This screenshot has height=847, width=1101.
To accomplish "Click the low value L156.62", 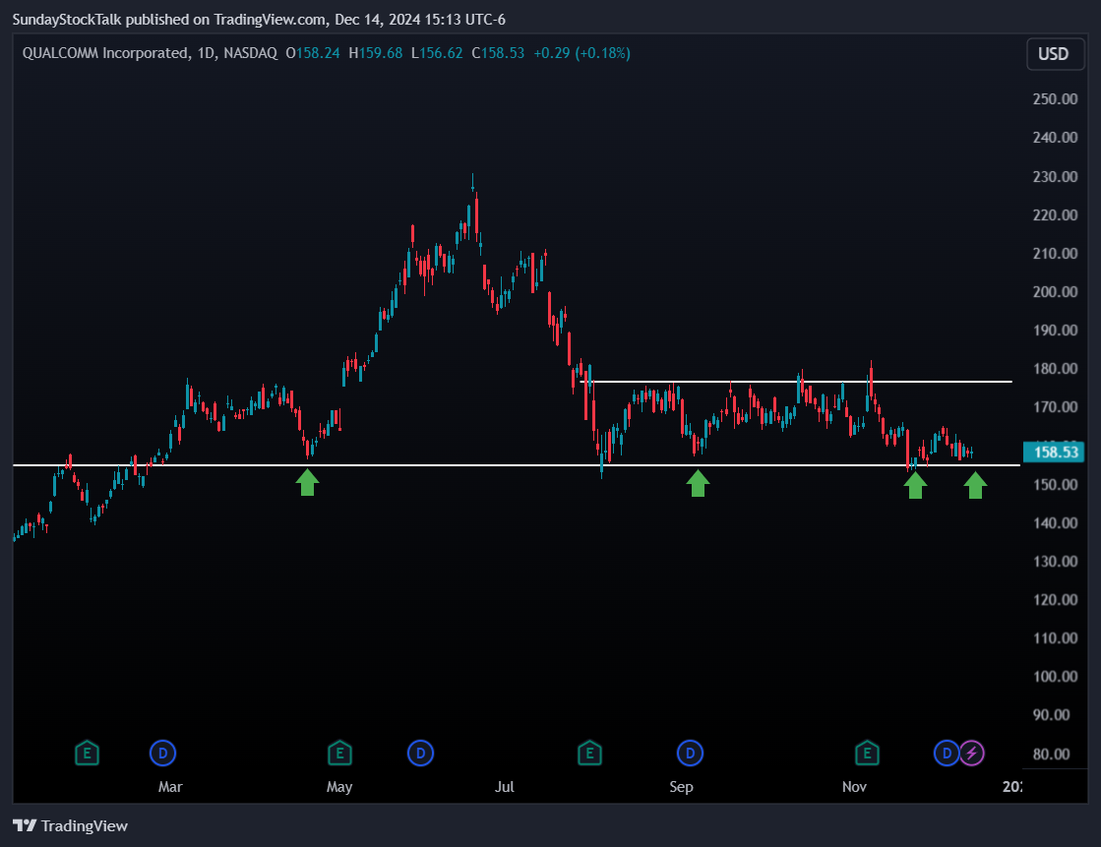I will tap(437, 53).
